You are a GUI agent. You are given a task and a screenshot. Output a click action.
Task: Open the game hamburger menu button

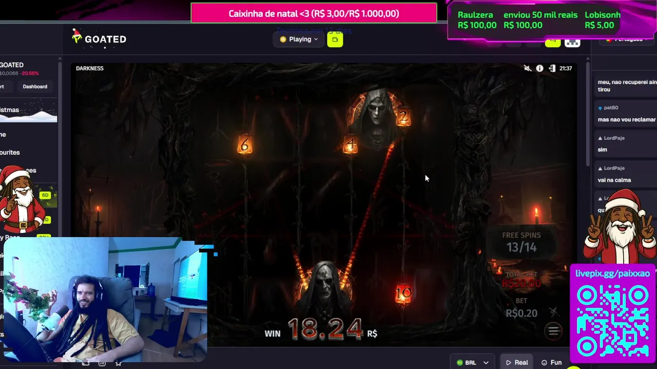pyautogui.click(x=553, y=331)
